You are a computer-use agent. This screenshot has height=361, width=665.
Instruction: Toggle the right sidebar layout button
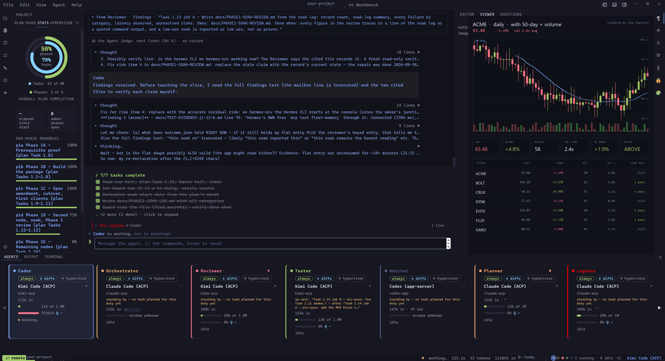click(x=624, y=5)
